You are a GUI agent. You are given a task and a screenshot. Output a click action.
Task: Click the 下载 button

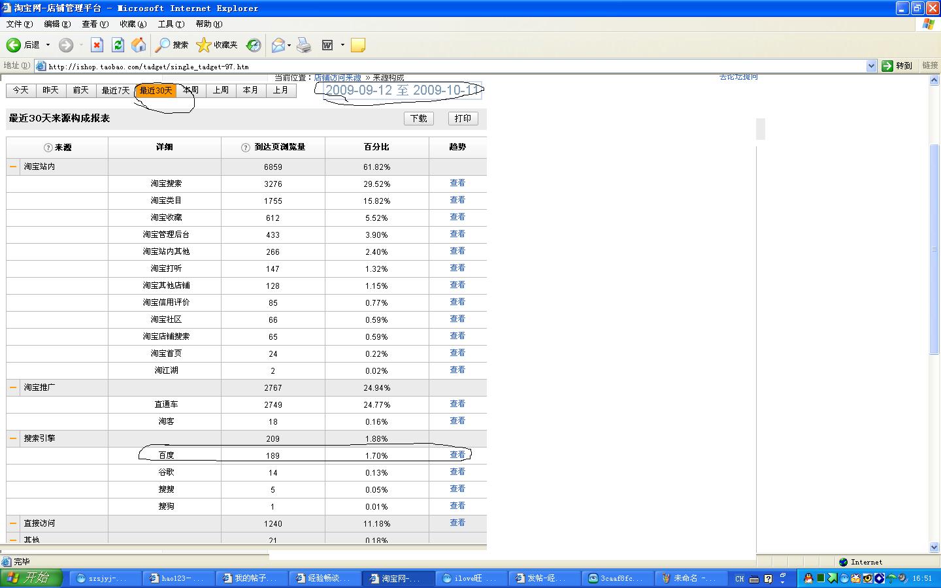click(418, 118)
